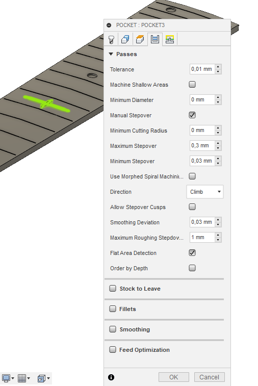Enable Machine Shallow Areas checkbox
The height and width of the screenshot is (386, 258).
coord(192,85)
